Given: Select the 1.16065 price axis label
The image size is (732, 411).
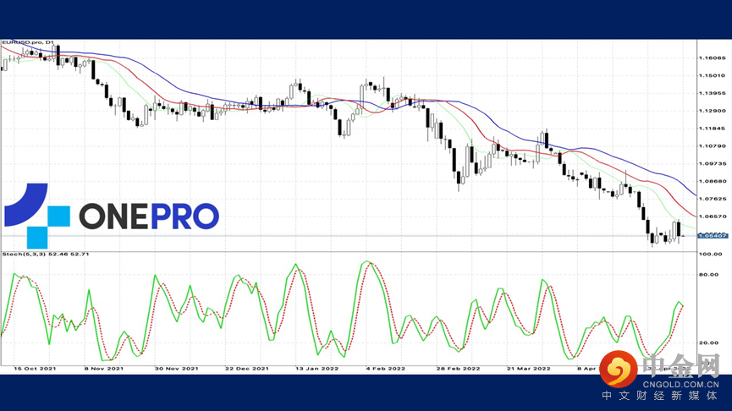Looking at the screenshot, I should click(x=712, y=58).
